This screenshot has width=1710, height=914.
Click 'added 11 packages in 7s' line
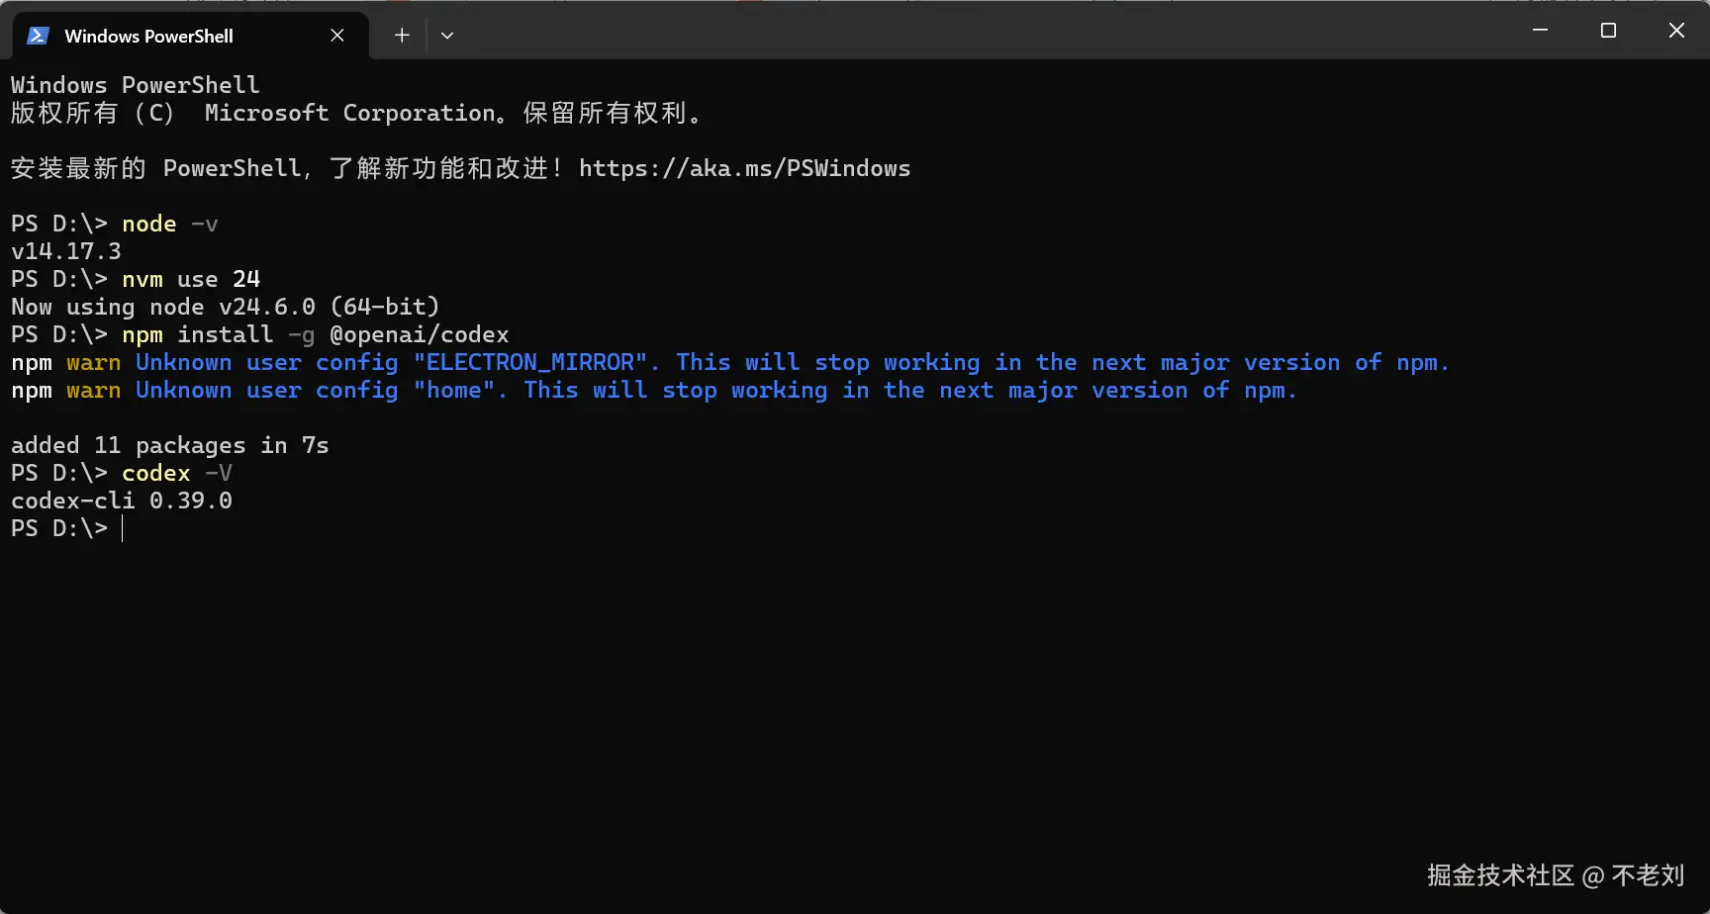[170, 445]
